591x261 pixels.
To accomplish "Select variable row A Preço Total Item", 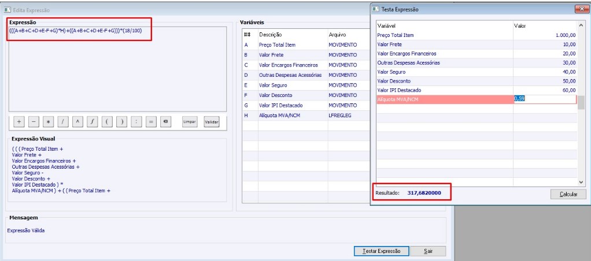I will (x=305, y=45).
